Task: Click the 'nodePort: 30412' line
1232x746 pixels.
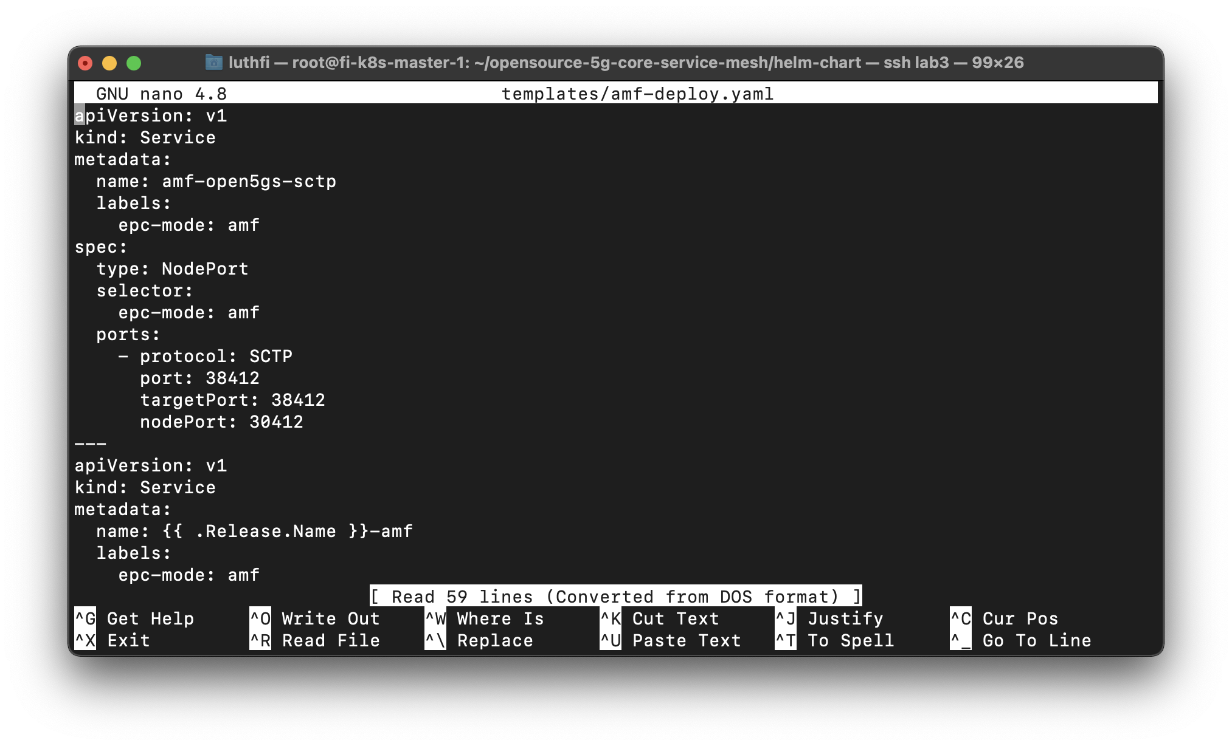Action: coord(221,422)
